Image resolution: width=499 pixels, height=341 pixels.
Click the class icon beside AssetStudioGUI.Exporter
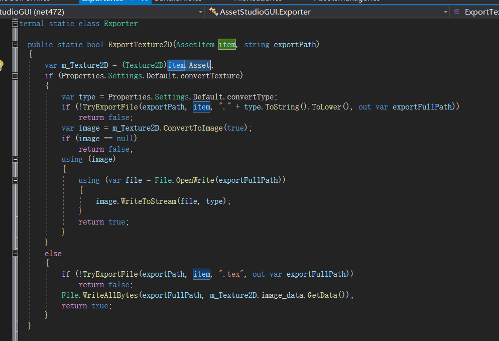213,12
